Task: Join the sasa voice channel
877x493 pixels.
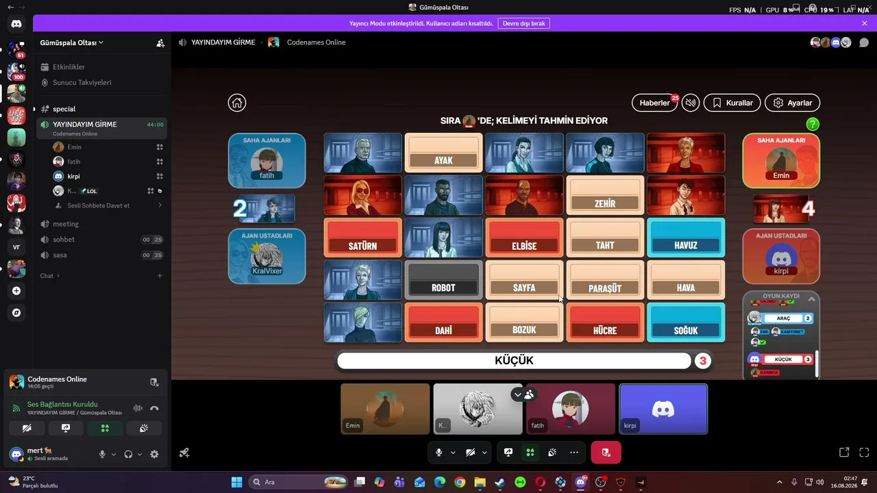Action: [x=101, y=255]
